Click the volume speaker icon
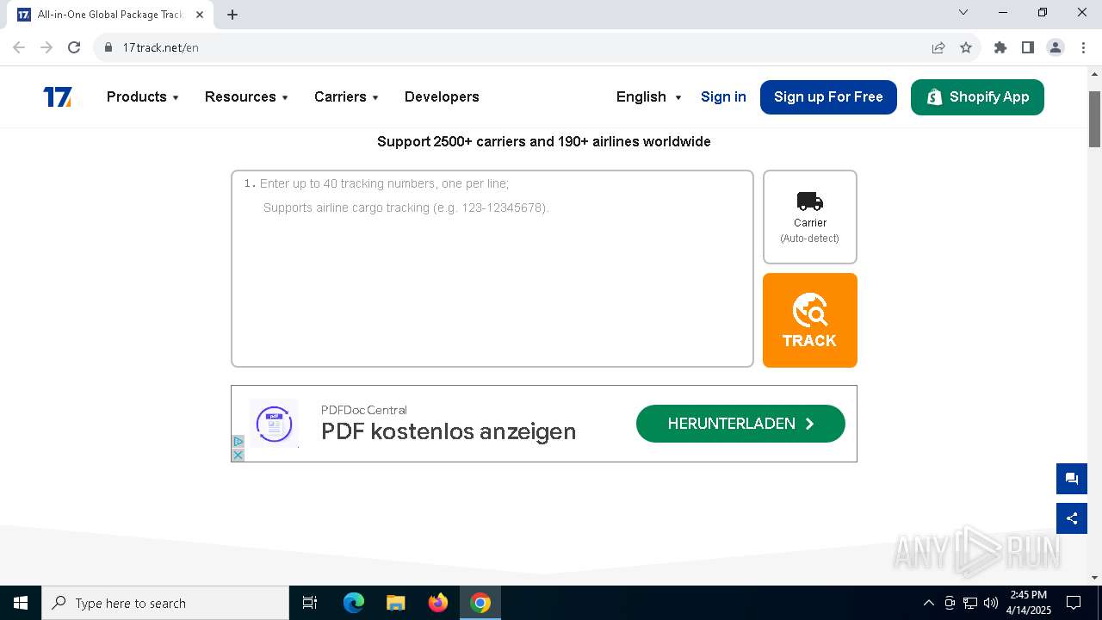 click(x=991, y=603)
